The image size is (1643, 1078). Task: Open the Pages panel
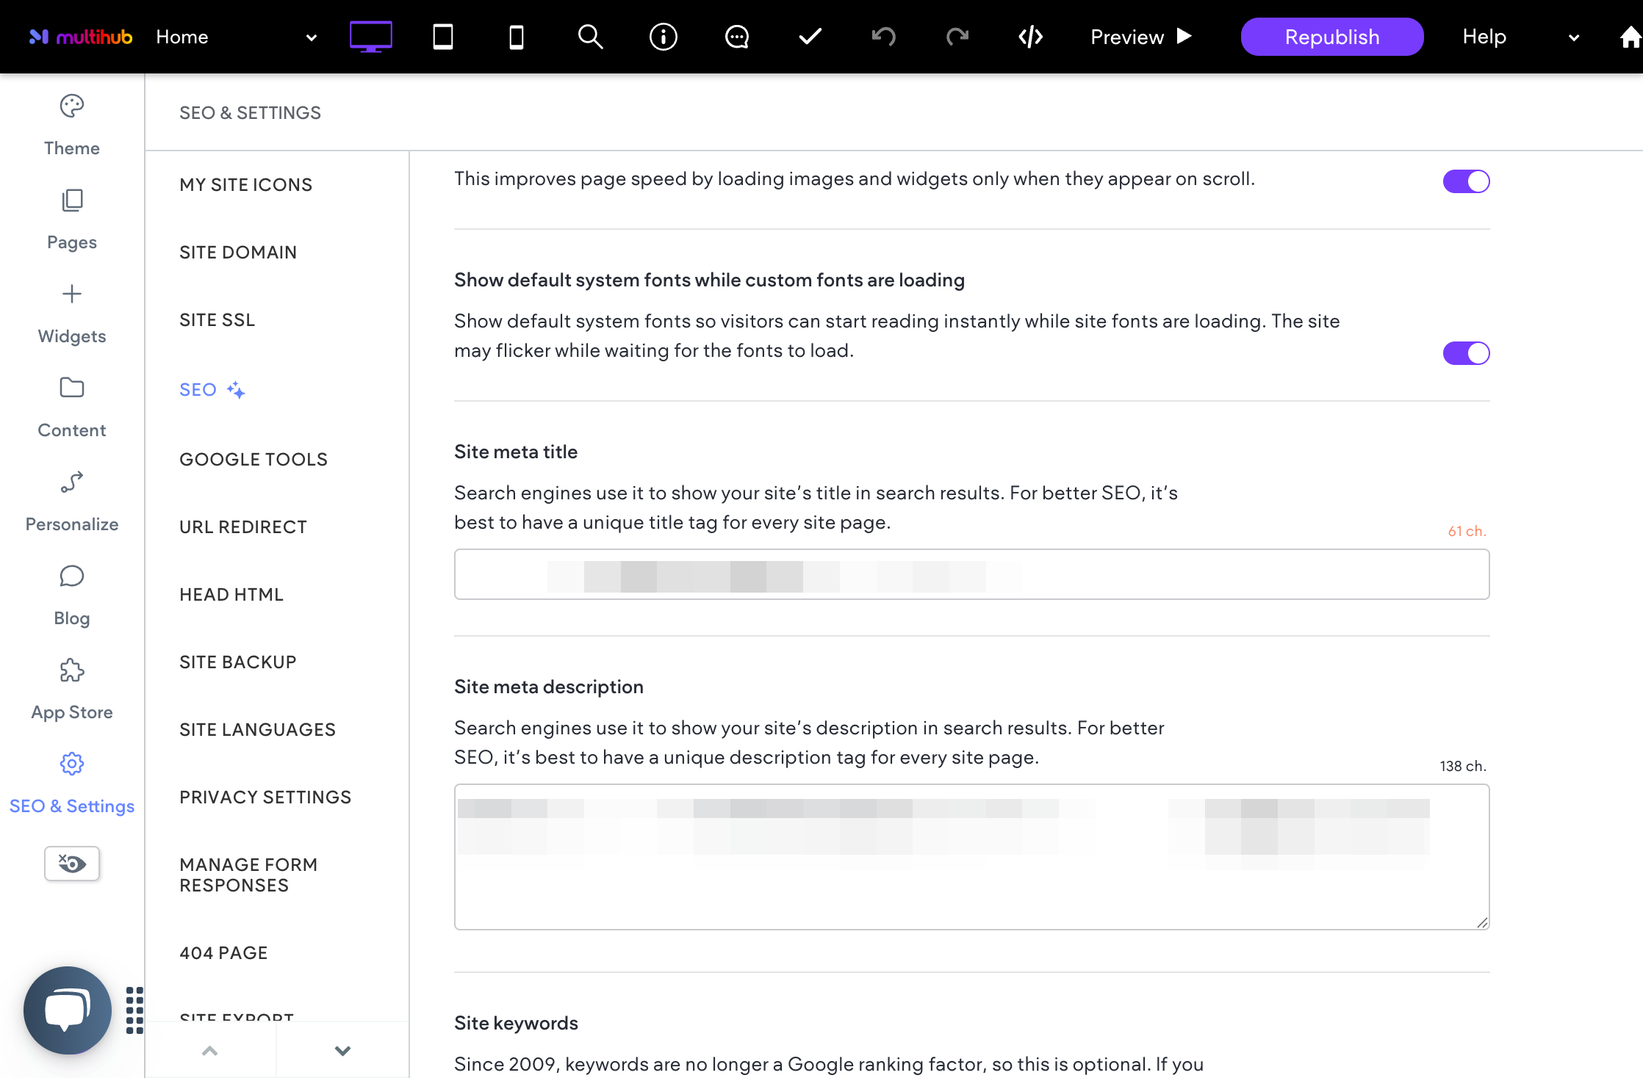(x=72, y=220)
